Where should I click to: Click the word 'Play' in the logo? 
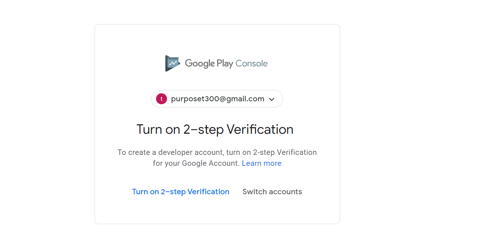tap(225, 64)
